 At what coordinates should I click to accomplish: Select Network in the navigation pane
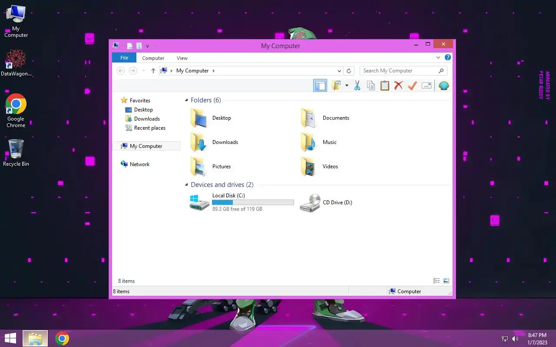pyautogui.click(x=139, y=164)
